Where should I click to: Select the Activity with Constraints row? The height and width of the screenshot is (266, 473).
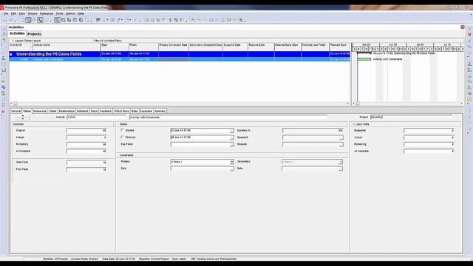click(x=180, y=59)
